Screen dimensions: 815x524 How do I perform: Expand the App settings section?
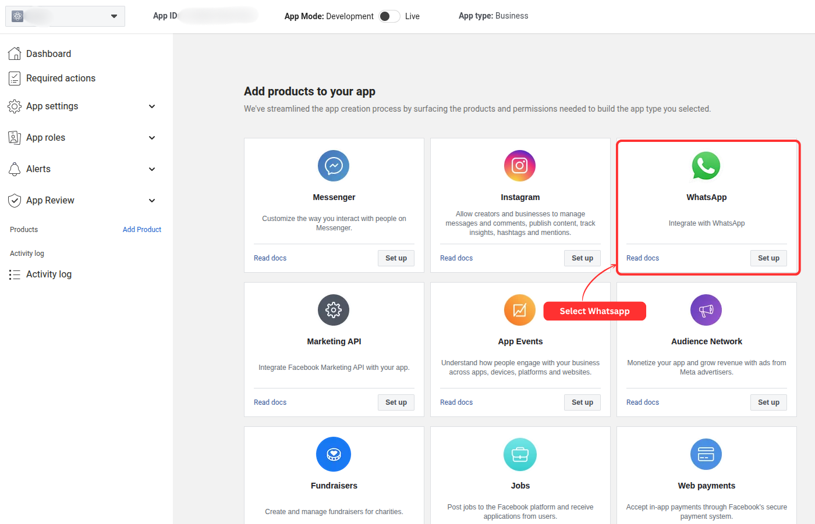pyautogui.click(x=152, y=106)
